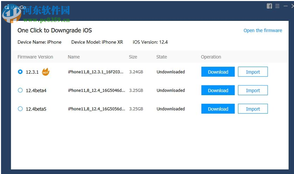Image resolution: width=294 pixels, height=174 pixels.
Task: Click file name iPhone11,8_12.4_16G5056d...
Action: [96, 109]
